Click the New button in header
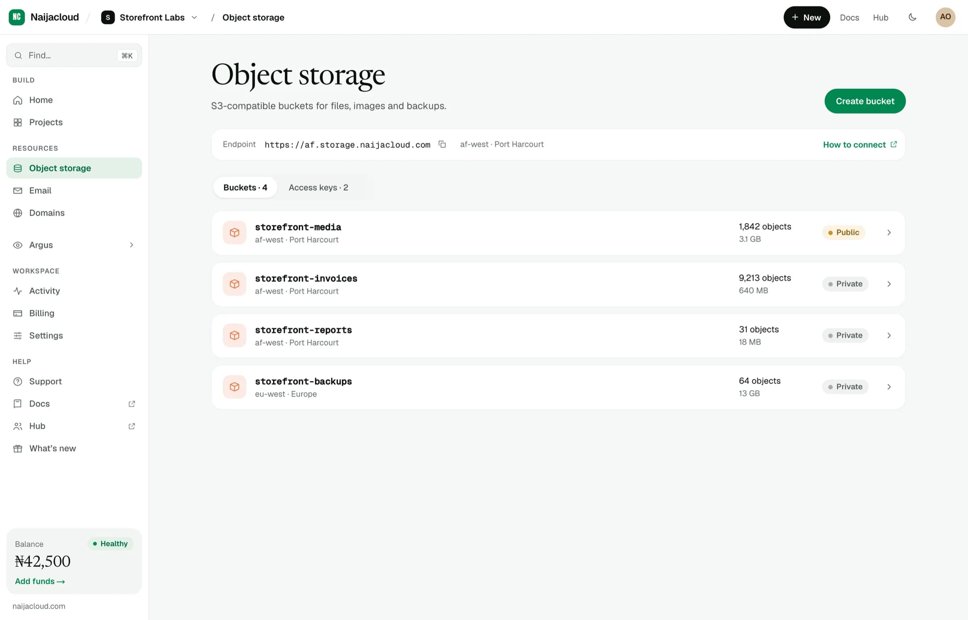968x620 pixels. pyautogui.click(x=806, y=17)
